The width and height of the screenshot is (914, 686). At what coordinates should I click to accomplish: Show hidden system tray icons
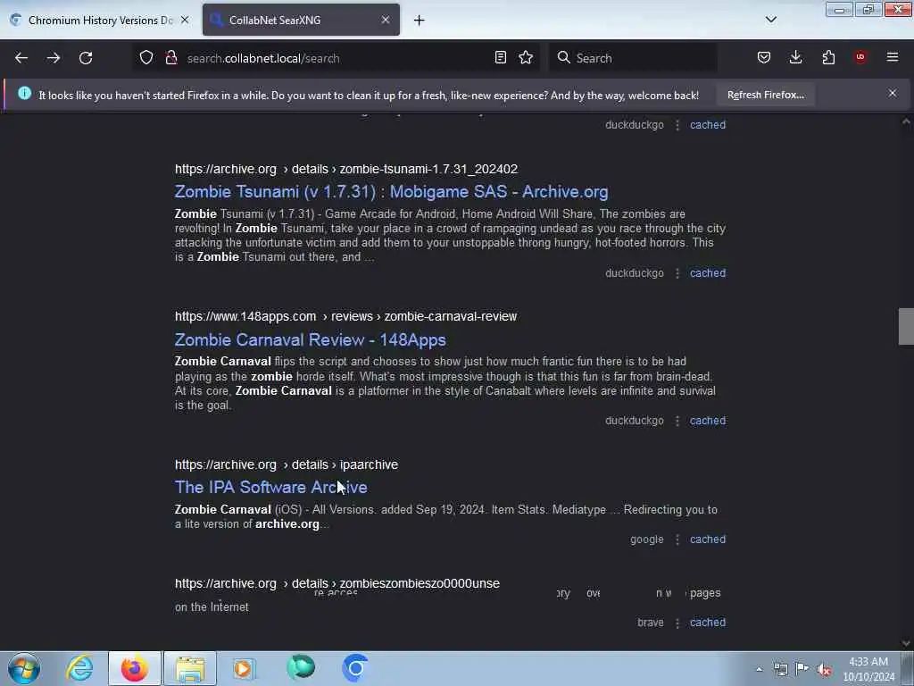pos(759,669)
